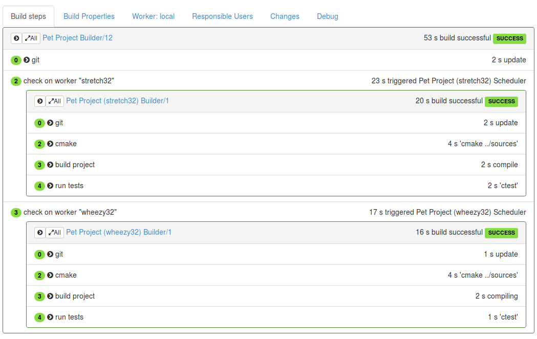Click the expand All button for wheezy32 Builder/1
537x339 pixels.
click(55, 232)
